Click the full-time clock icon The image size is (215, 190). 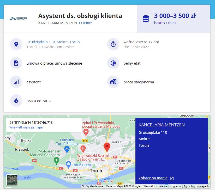click(113, 63)
